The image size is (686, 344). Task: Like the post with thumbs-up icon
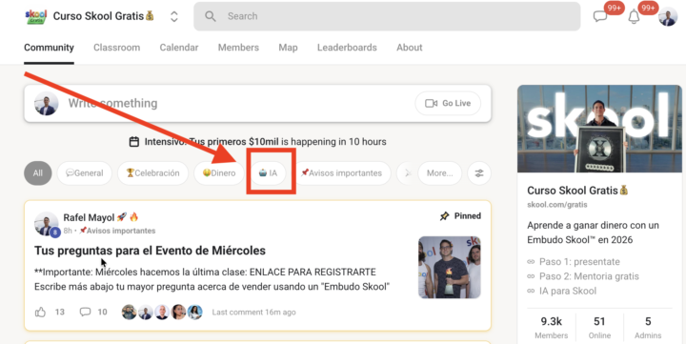40,312
